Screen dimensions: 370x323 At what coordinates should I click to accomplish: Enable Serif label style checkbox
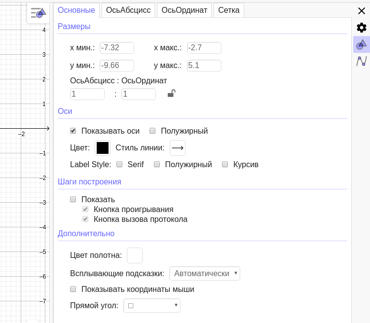click(119, 164)
